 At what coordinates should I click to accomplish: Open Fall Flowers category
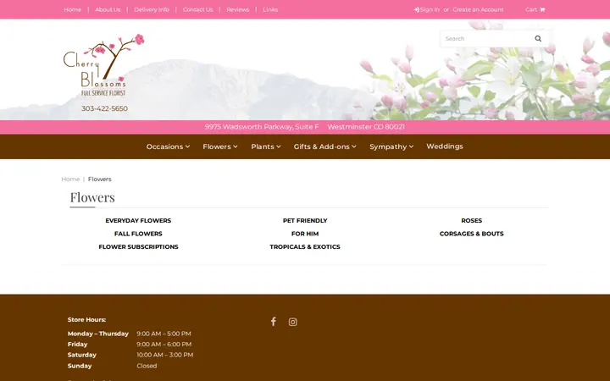point(138,234)
